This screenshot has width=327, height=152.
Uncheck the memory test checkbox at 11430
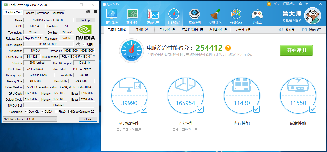point(256,109)
